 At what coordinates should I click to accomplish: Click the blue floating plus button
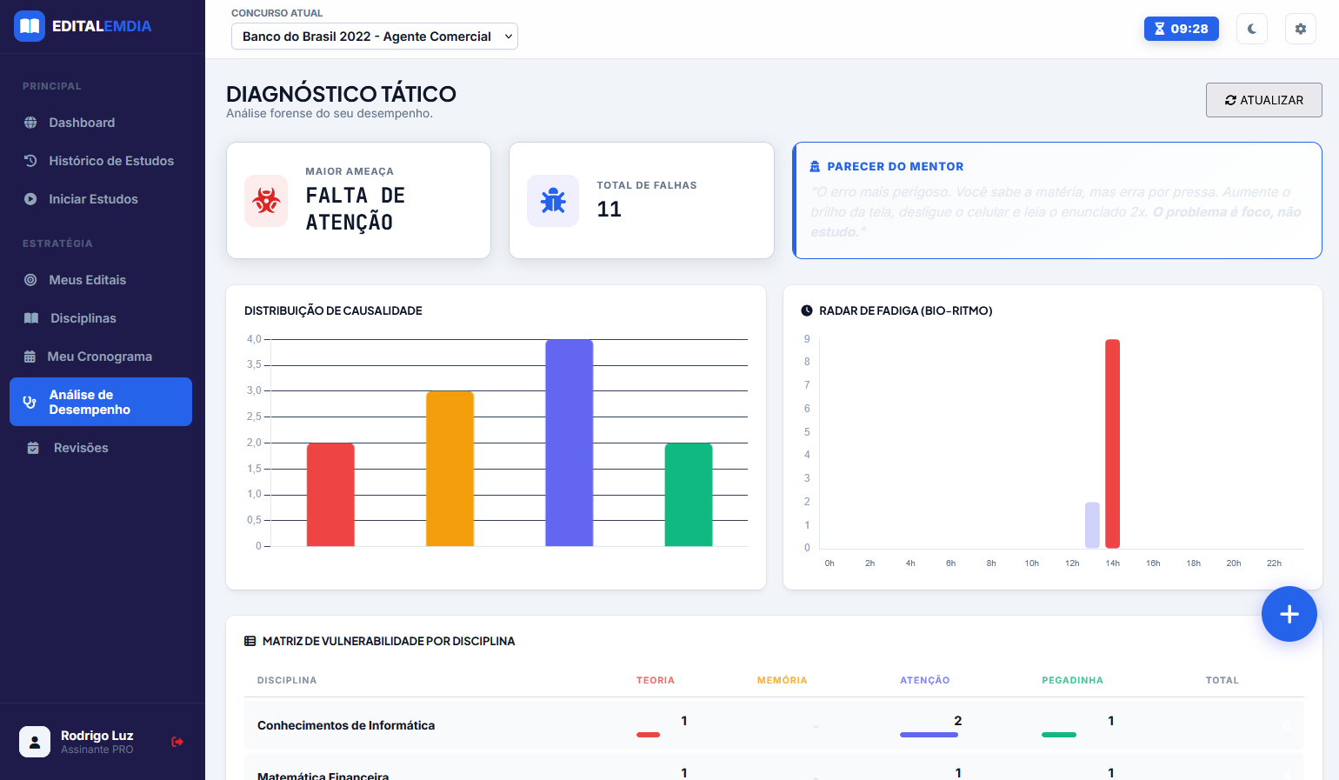(1289, 614)
